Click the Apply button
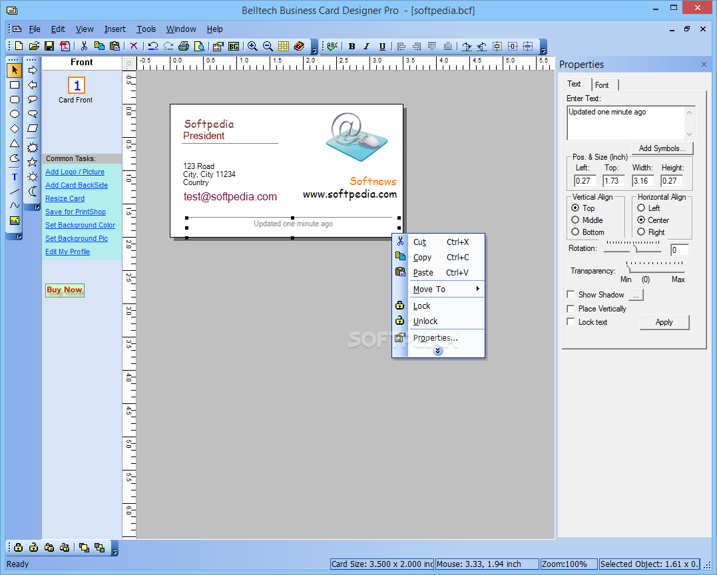The width and height of the screenshot is (717, 575). coord(664,322)
